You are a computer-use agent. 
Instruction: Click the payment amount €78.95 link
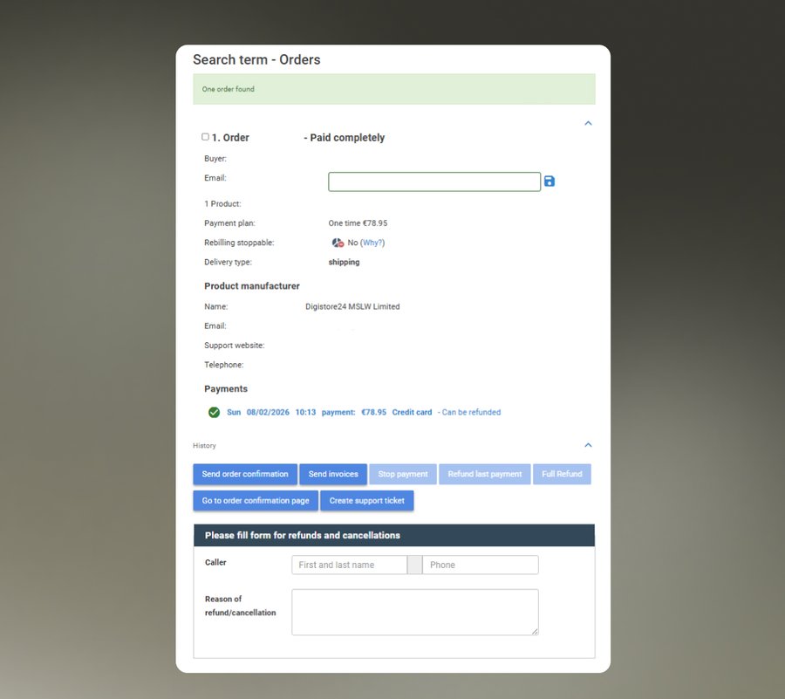coord(374,413)
